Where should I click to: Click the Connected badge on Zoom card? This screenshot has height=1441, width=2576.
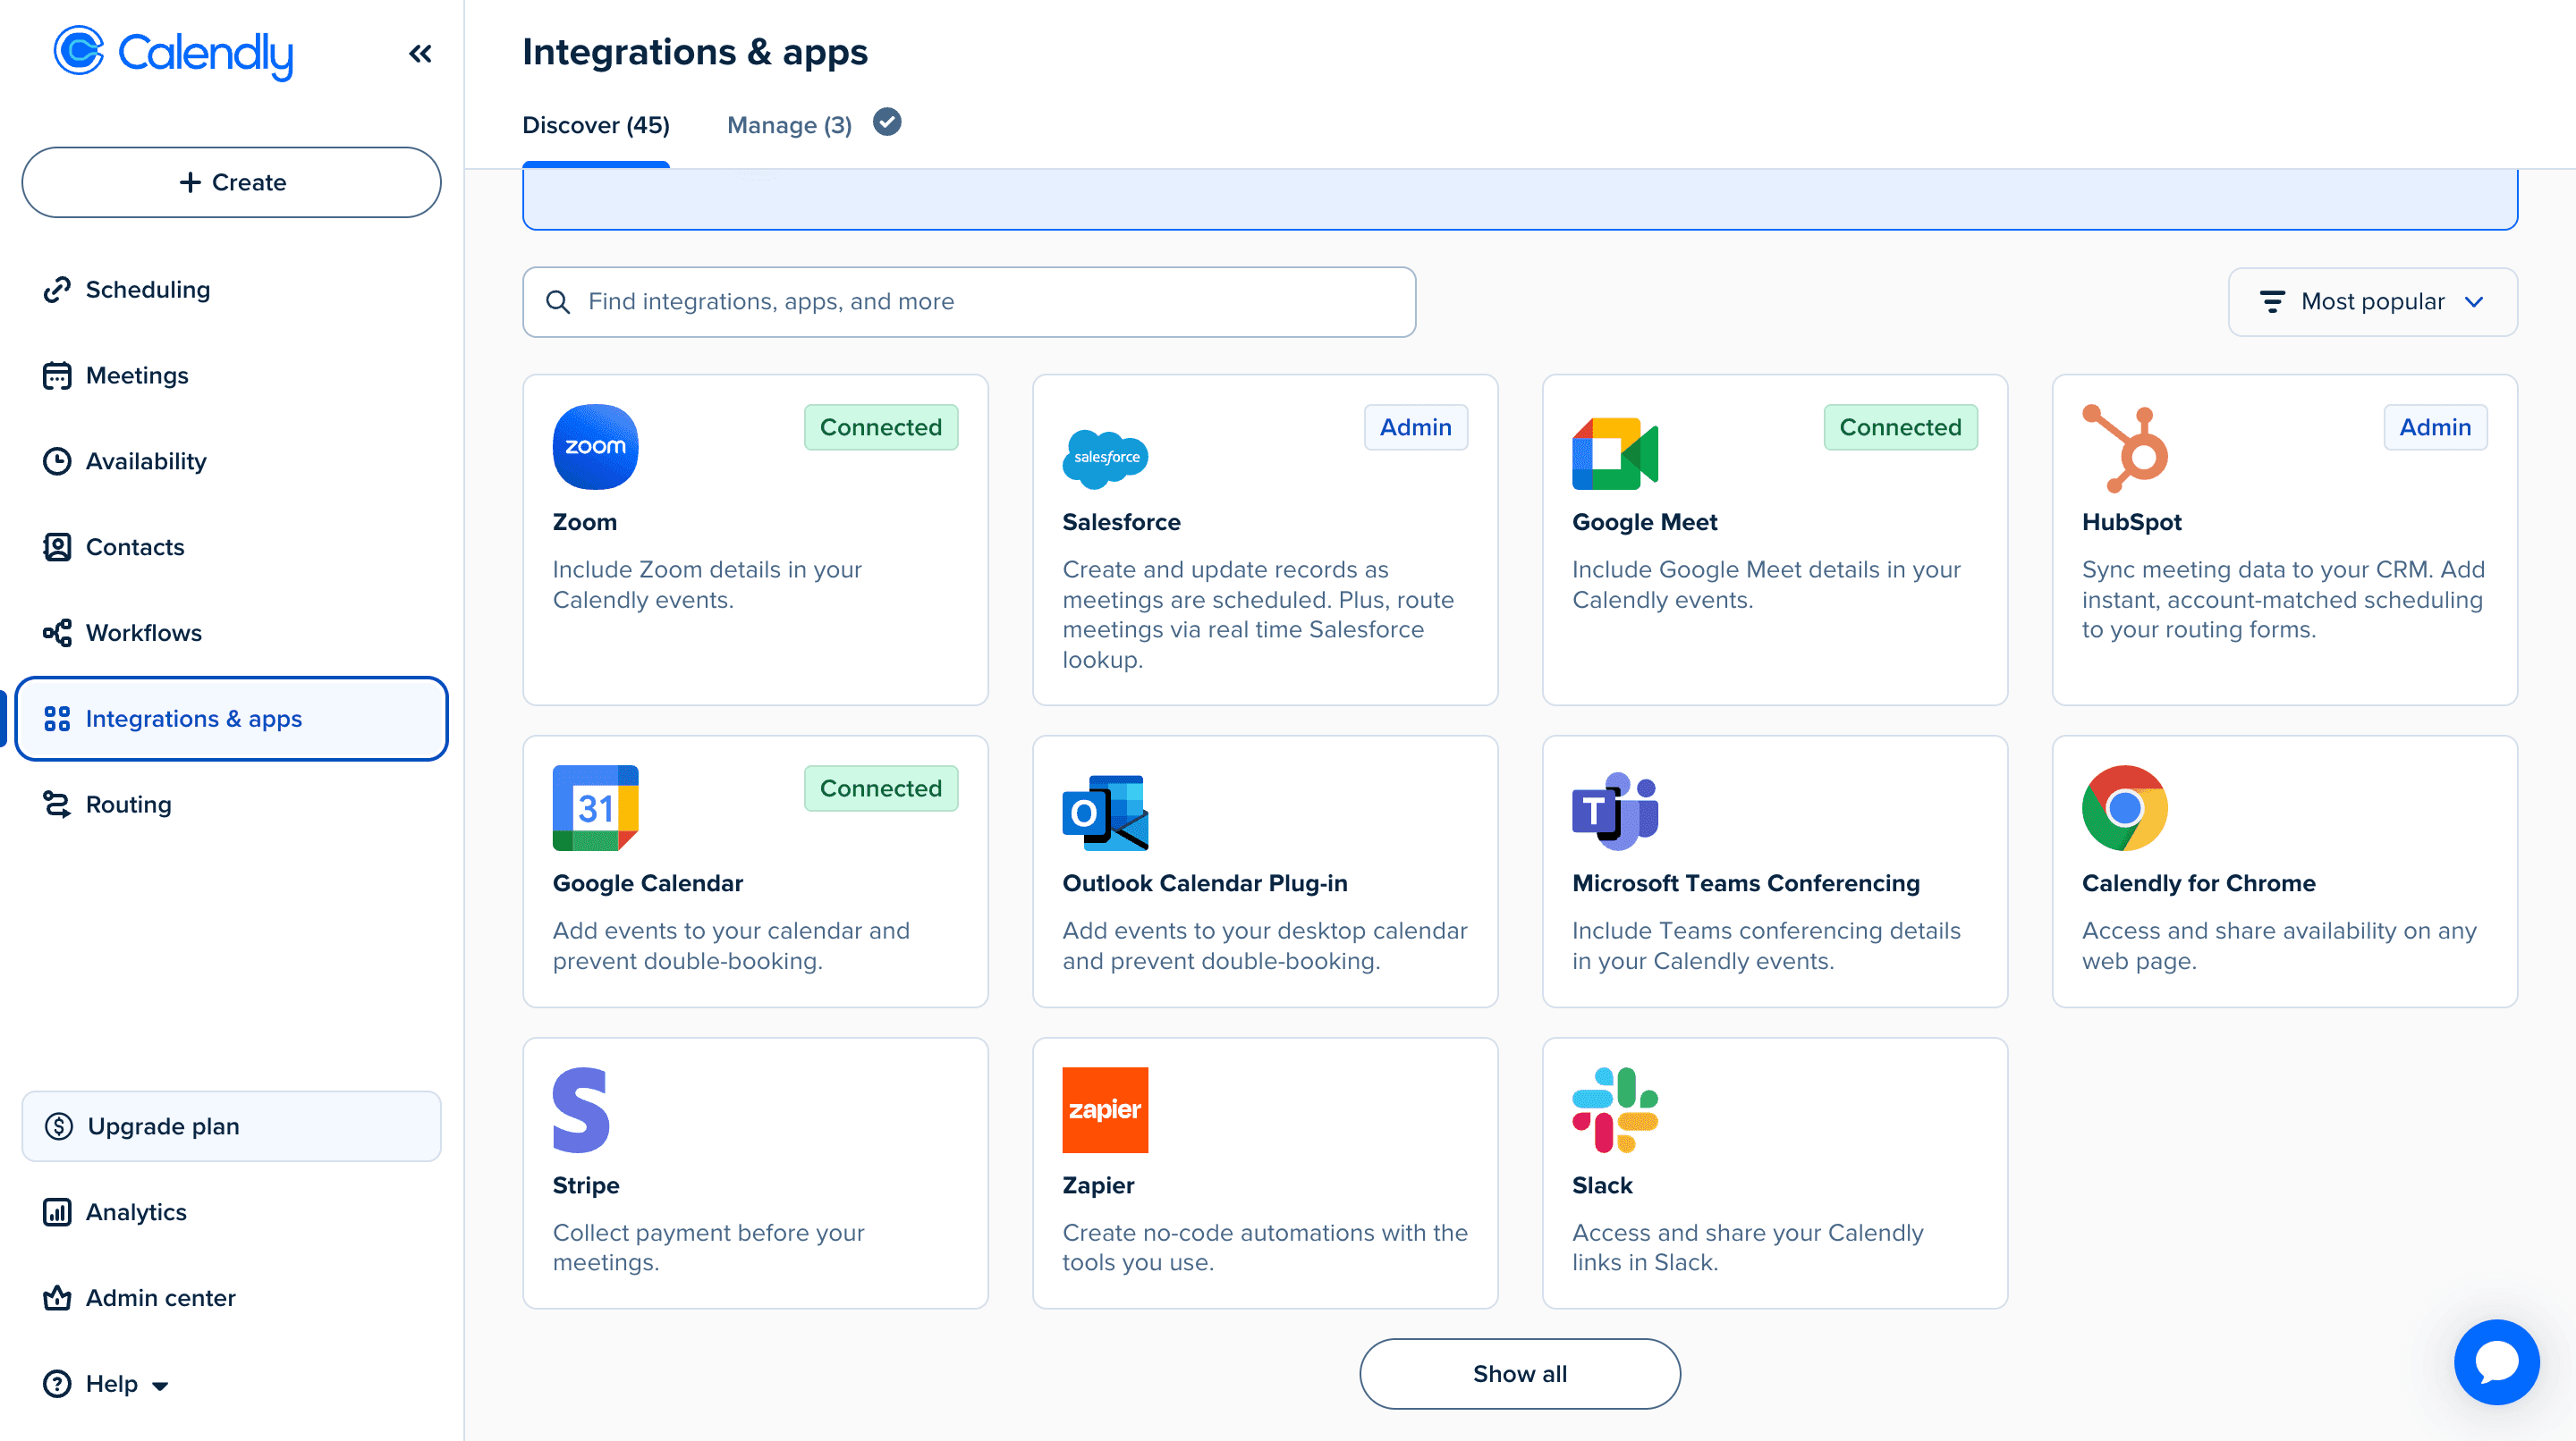881,427
